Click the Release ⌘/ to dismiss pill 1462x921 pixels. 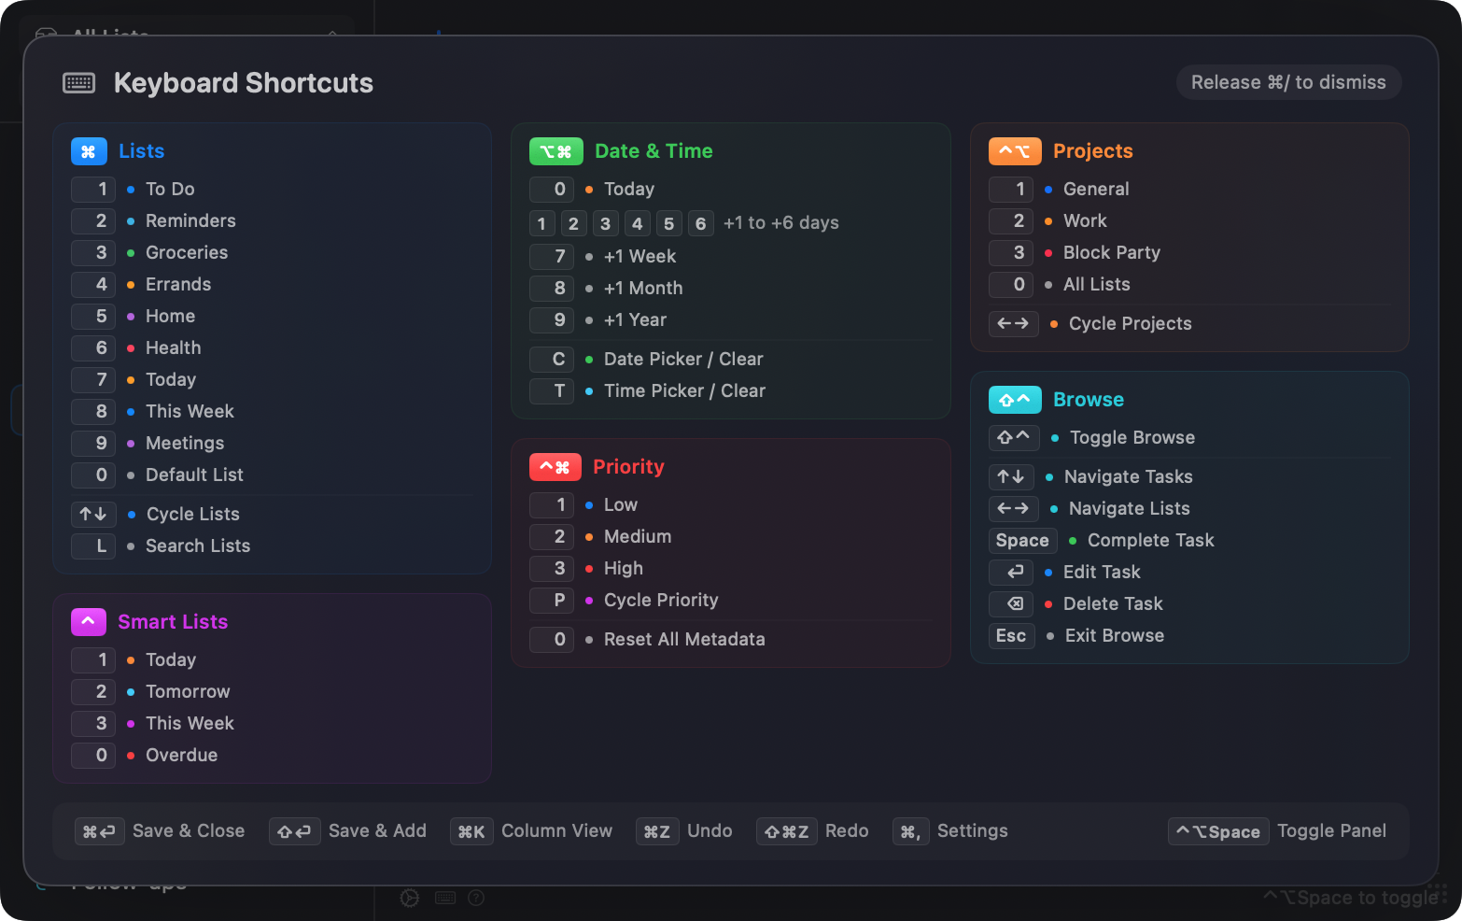(1288, 82)
